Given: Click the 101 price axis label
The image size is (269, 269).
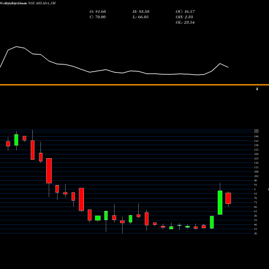Looking at the screenshot, I should point(256,176).
